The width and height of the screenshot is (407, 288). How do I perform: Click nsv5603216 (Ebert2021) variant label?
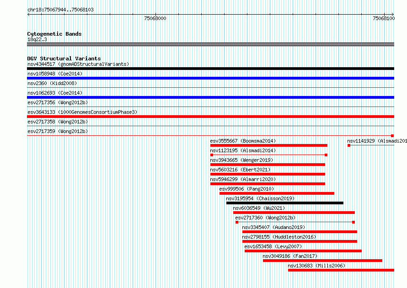[x=240, y=170]
